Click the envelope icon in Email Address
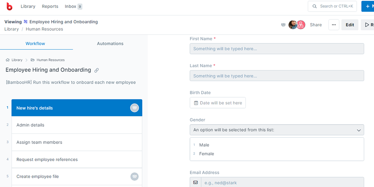374x187 pixels. (196, 183)
